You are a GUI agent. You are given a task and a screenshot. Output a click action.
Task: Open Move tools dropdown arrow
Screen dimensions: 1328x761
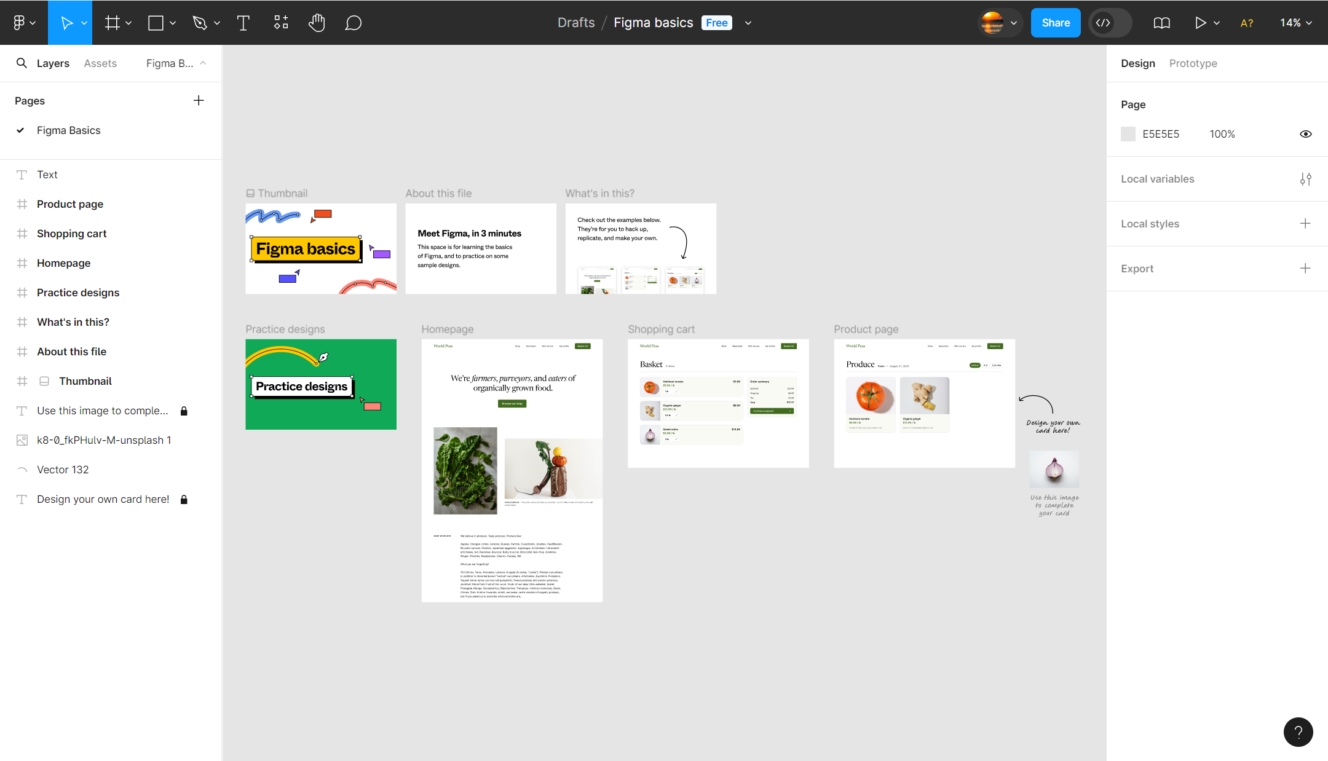click(x=84, y=23)
